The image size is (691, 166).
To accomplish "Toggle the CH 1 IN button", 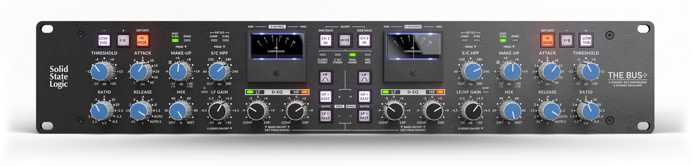I will point(326,40).
